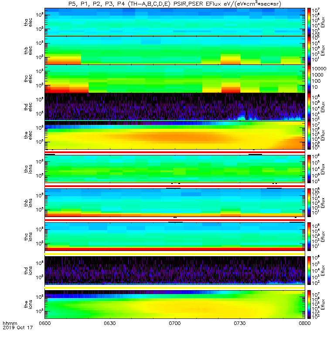Click the 0600 time axis label
The height and width of the screenshot is (348, 327).
[x=45, y=323]
